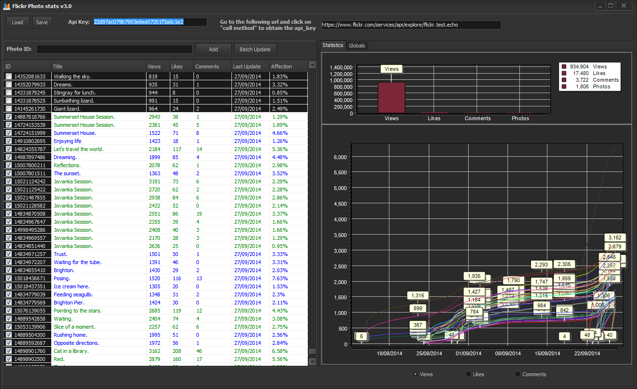The width and height of the screenshot is (637, 389).
Task: Sort by the Affection column header
Action: (x=288, y=66)
